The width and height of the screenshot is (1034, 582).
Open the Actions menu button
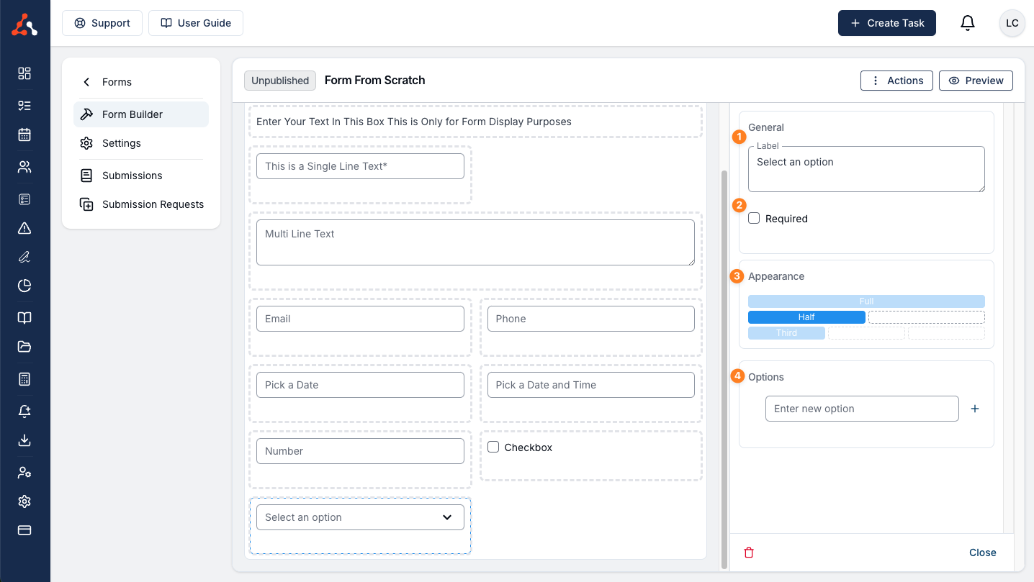[x=897, y=81]
